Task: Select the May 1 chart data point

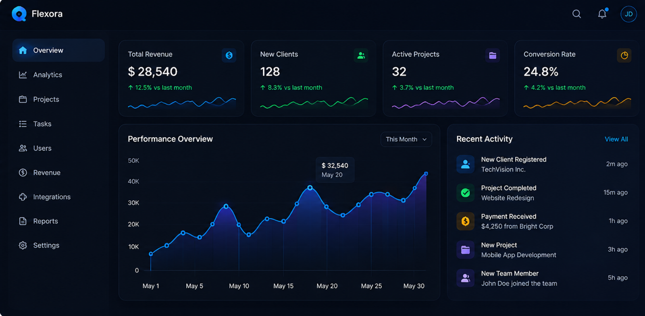Action: point(151,254)
